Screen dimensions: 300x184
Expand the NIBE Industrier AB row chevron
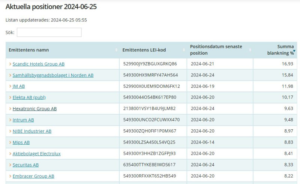pos(10,131)
